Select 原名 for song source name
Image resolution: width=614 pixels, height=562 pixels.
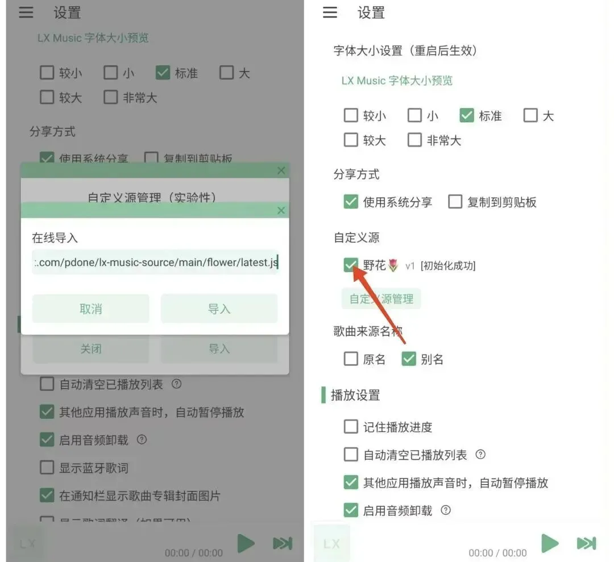coord(350,359)
